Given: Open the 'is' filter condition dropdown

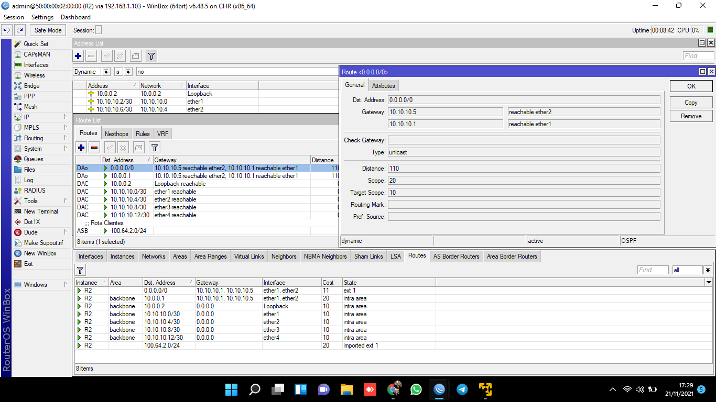Looking at the screenshot, I should click(128, 72).
